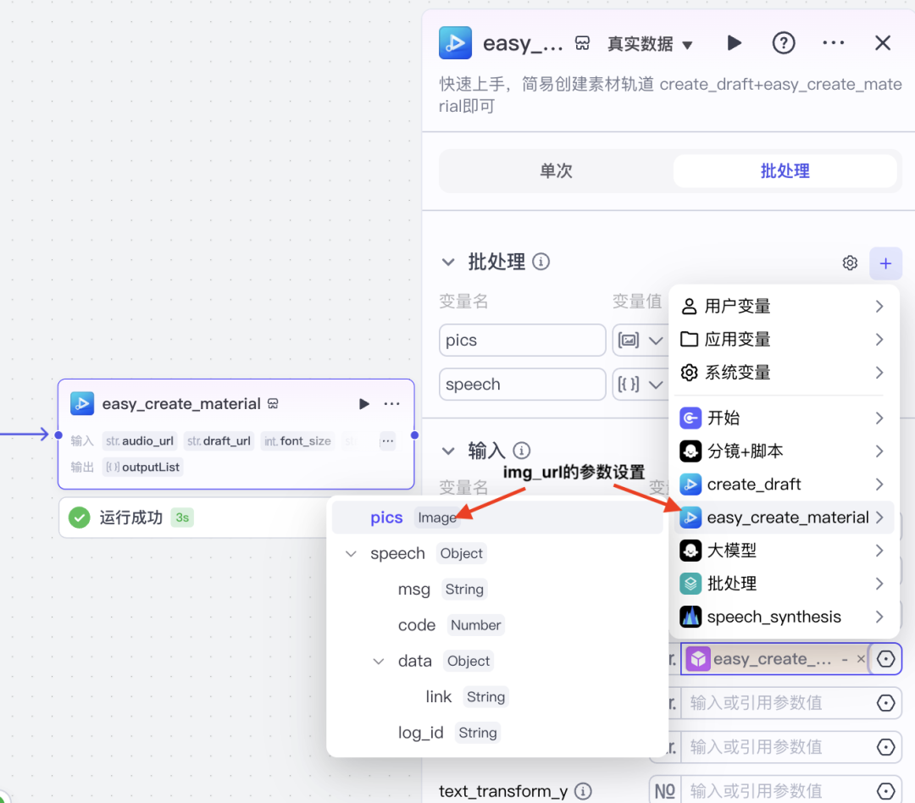Click the font_size input tag on the node
The width and height of the screenshot is (915, 803).
(297, 441)
